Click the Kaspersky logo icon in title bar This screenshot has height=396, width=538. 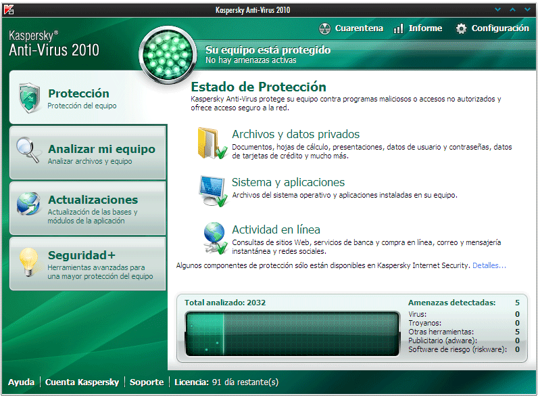(x=7, y=9)
